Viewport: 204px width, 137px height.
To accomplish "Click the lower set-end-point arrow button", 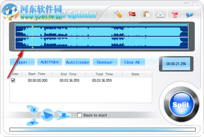I will click(x=33, y=122).
